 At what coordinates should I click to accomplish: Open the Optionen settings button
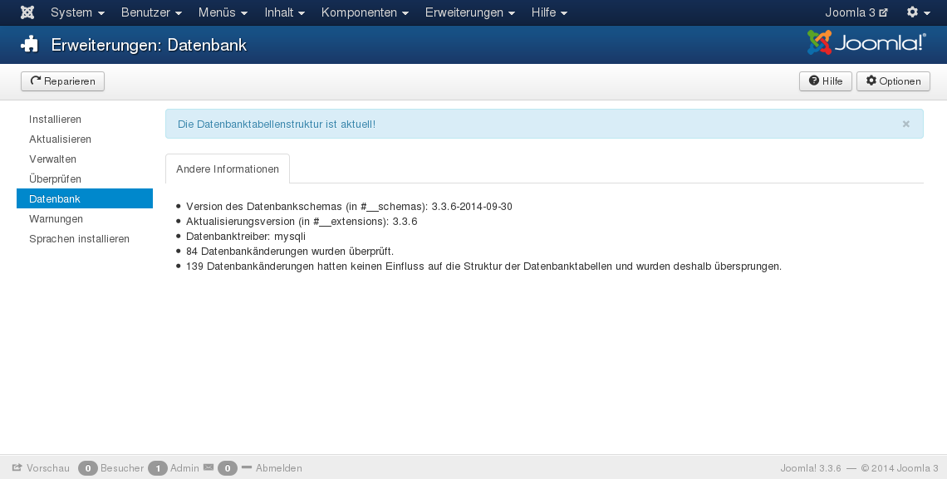[893, 81]
